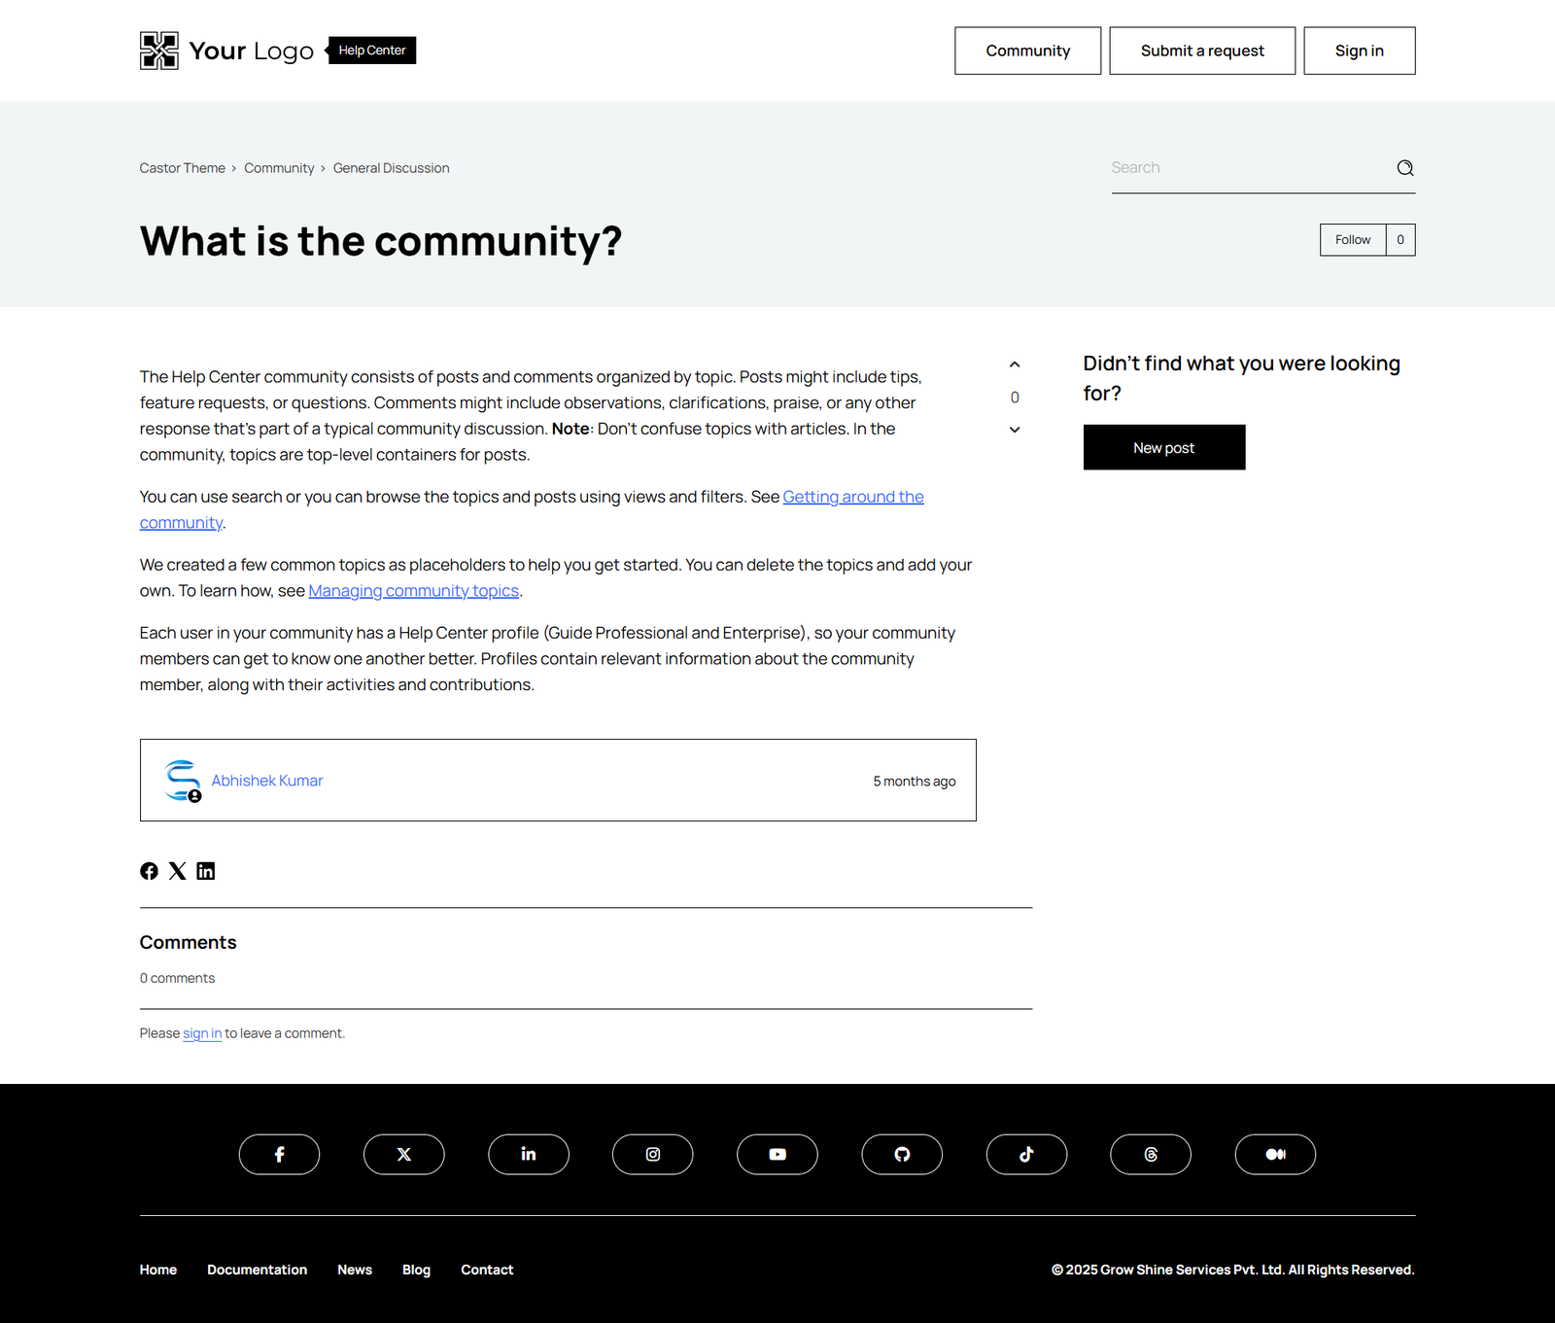Screen dimensions: 1555x1323
Task: Downvote the post with down chevron
Action: (x=1015, y=430)
